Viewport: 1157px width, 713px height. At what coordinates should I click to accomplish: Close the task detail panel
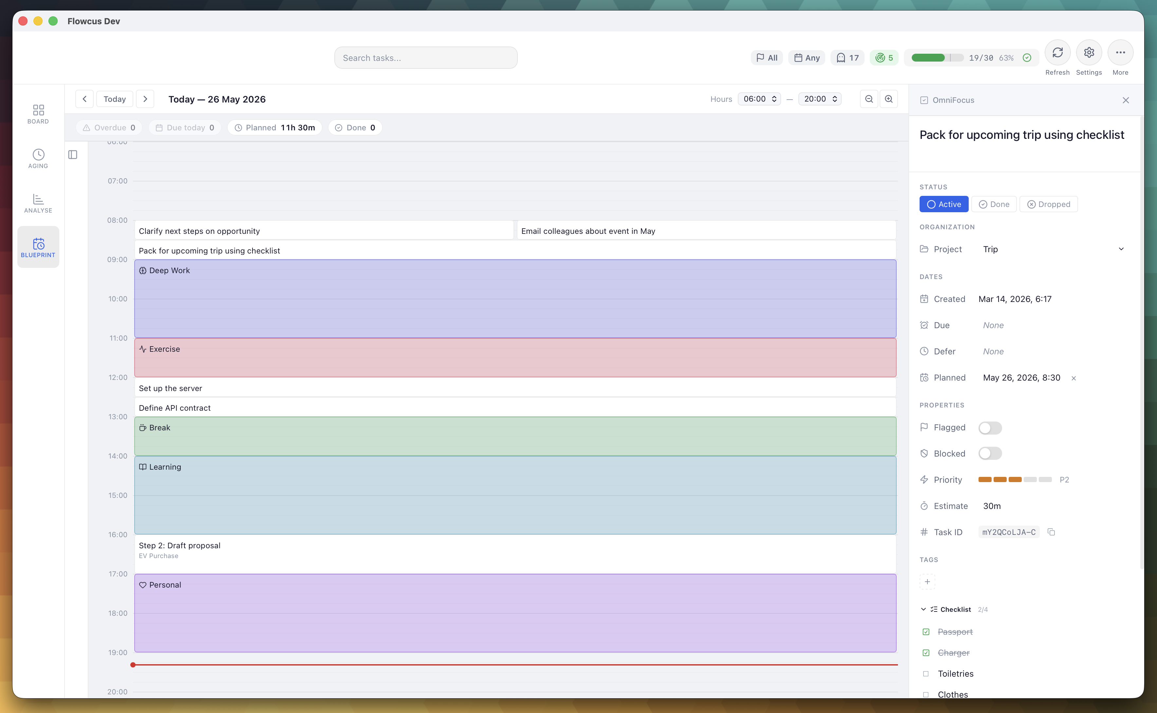[x=1126, y=100]
